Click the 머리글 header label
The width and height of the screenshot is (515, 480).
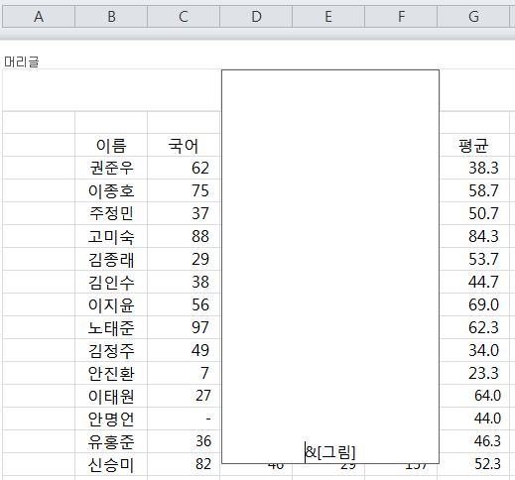pyautogui.click(x=22, y=61)
